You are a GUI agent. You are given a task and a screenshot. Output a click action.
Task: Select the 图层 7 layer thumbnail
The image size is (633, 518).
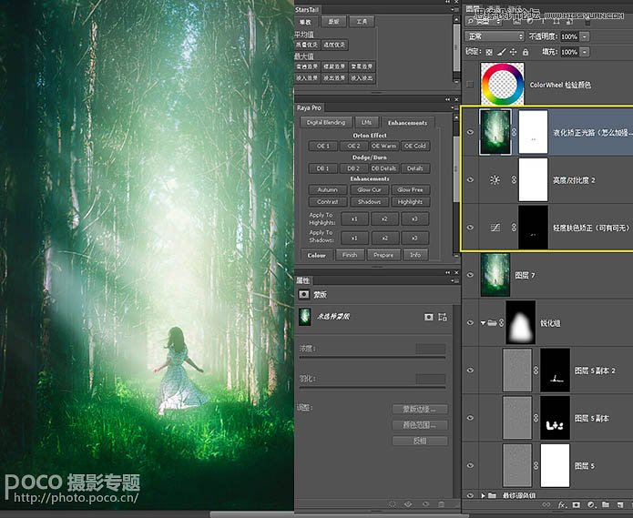[x=495, y=275]
